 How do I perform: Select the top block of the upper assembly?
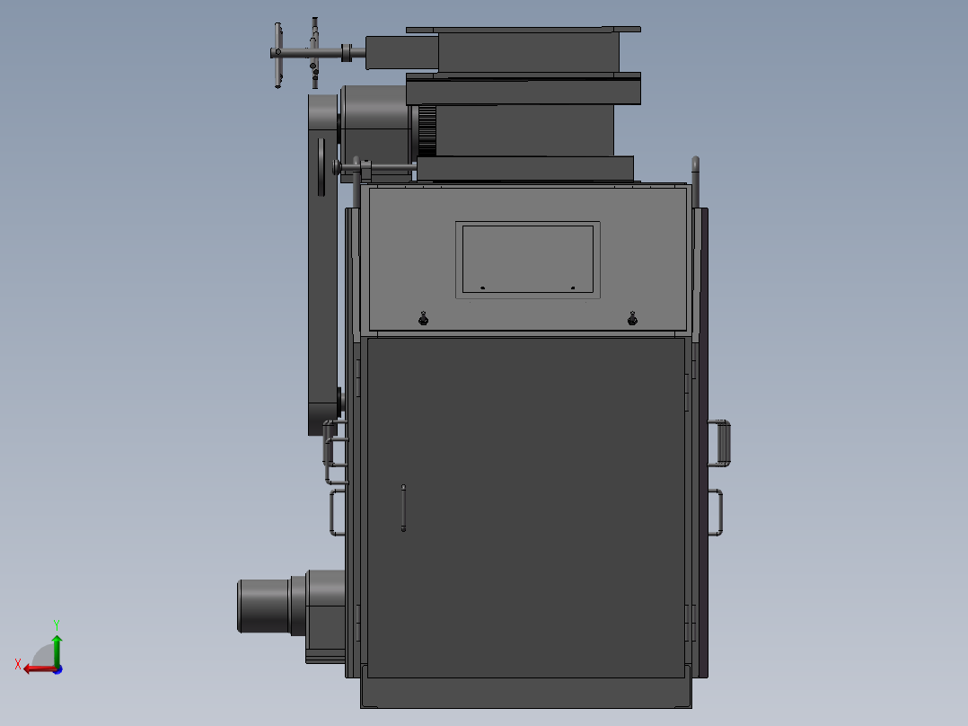coord(528,52)
